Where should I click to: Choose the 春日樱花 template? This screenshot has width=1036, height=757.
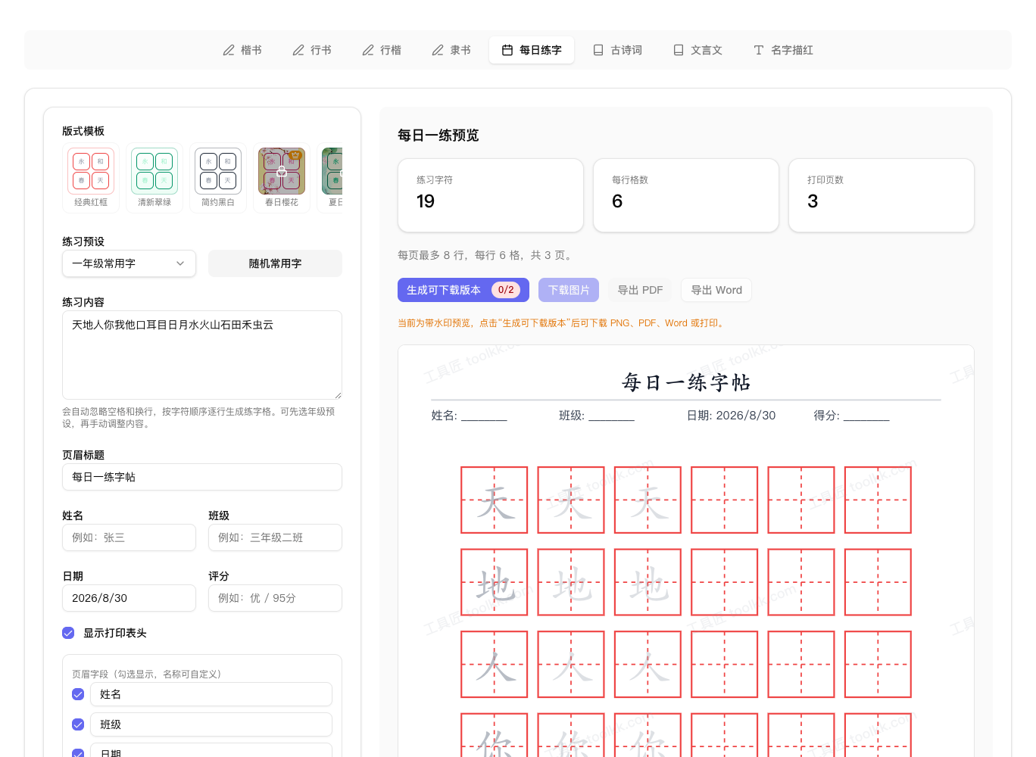(x=282, y=179)
